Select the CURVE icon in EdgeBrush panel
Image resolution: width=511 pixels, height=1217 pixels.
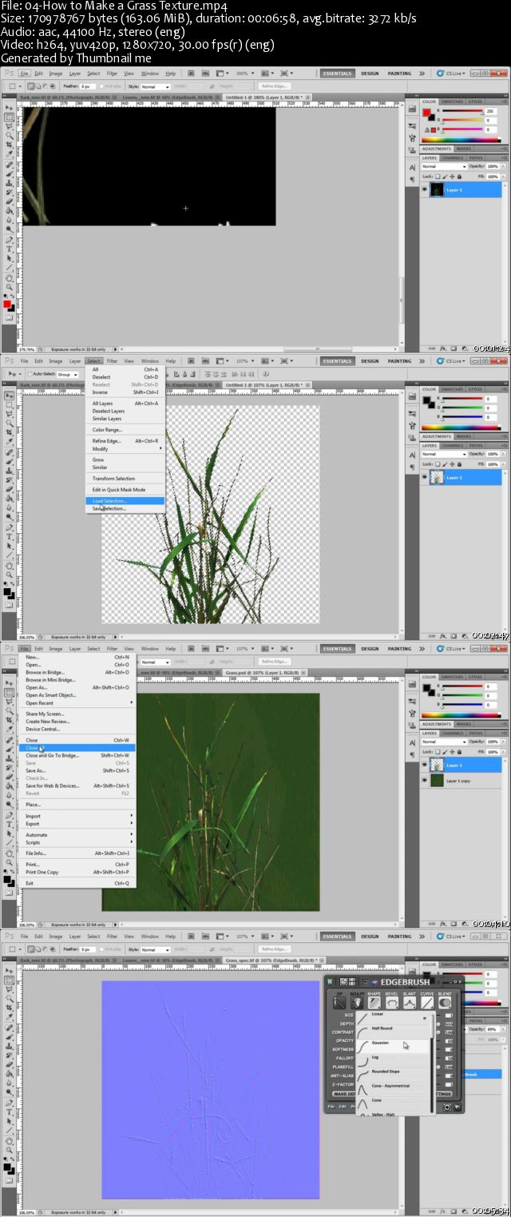(427, 1001)
